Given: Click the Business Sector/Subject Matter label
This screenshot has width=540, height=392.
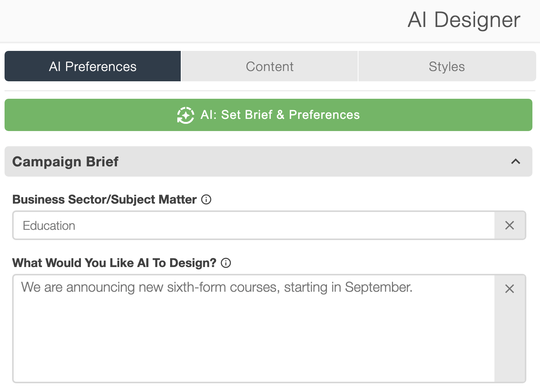Looking at the screenshot, I should tap(104, 199).
